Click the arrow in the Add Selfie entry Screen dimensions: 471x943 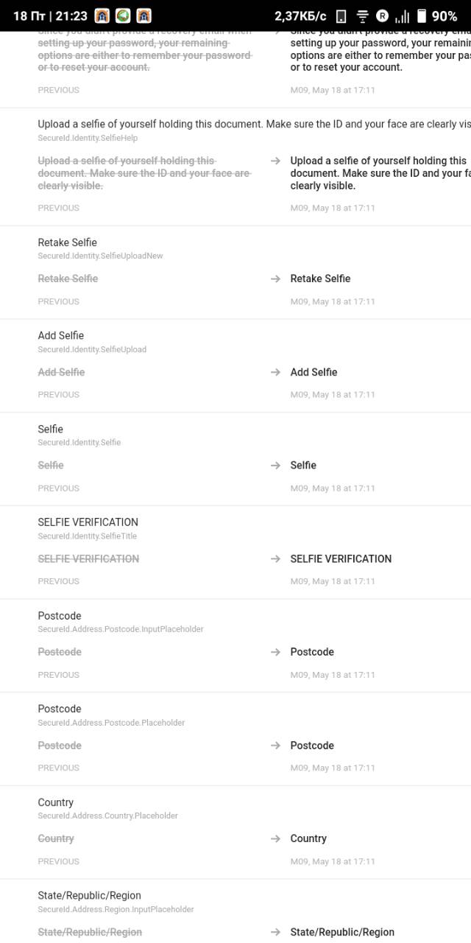(x=275, y=373)
